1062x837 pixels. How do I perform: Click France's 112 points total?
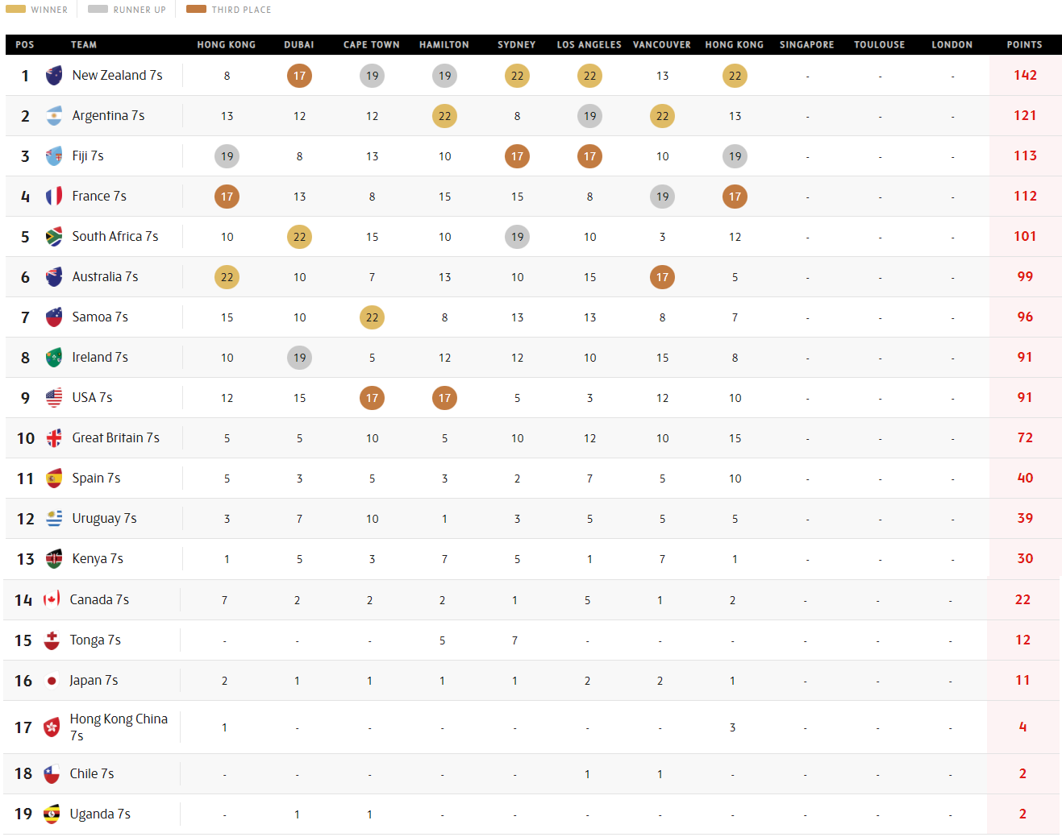pyautogui.click(x=1026, y=196)
